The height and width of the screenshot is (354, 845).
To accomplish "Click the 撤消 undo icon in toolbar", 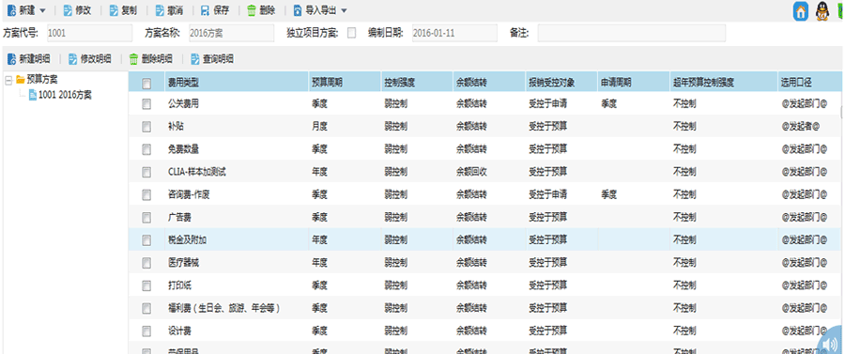I will point(160,10).
